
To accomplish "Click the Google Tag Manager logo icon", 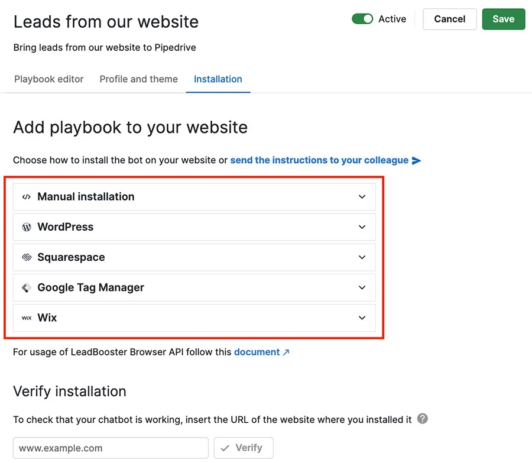I will [27, 287].
